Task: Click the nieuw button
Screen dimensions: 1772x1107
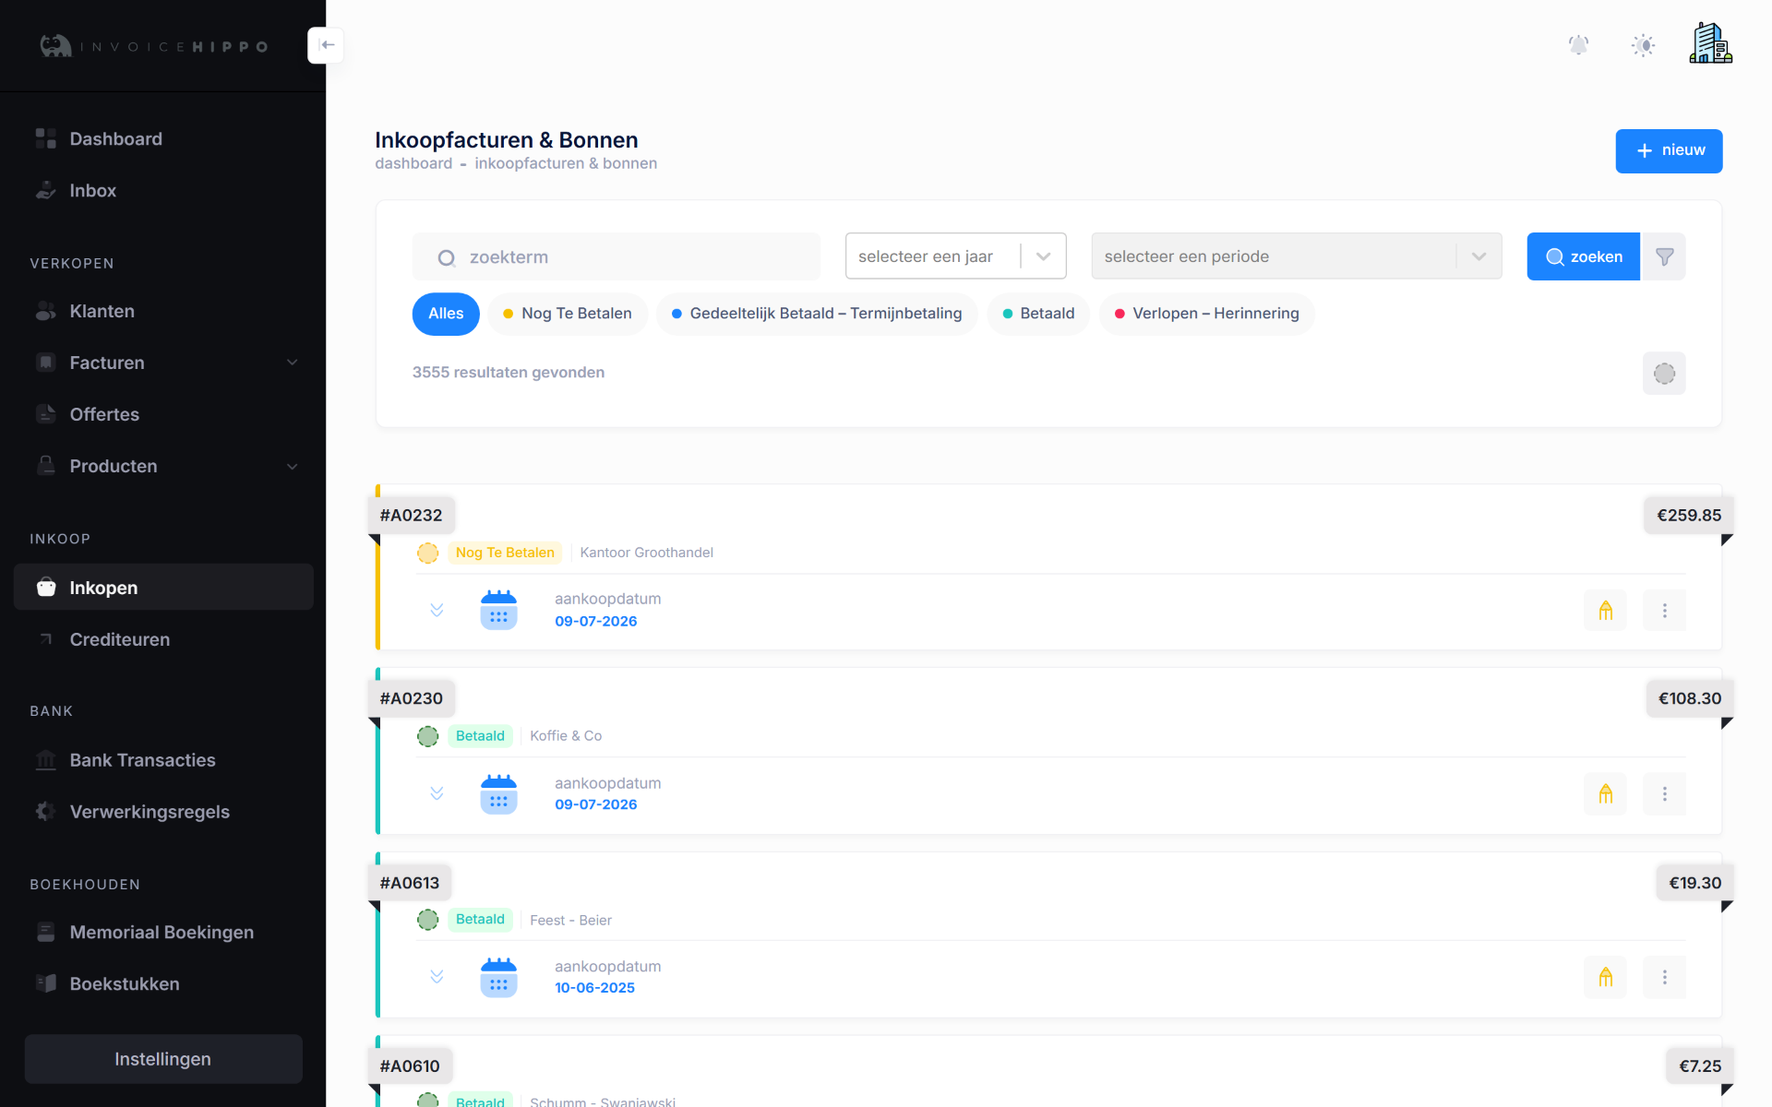Action: [x=1669, y=150]
